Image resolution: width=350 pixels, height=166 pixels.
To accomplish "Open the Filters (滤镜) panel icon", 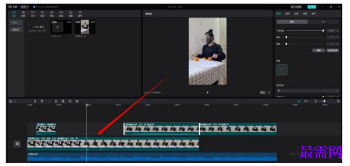I will (x=71, y=13).
